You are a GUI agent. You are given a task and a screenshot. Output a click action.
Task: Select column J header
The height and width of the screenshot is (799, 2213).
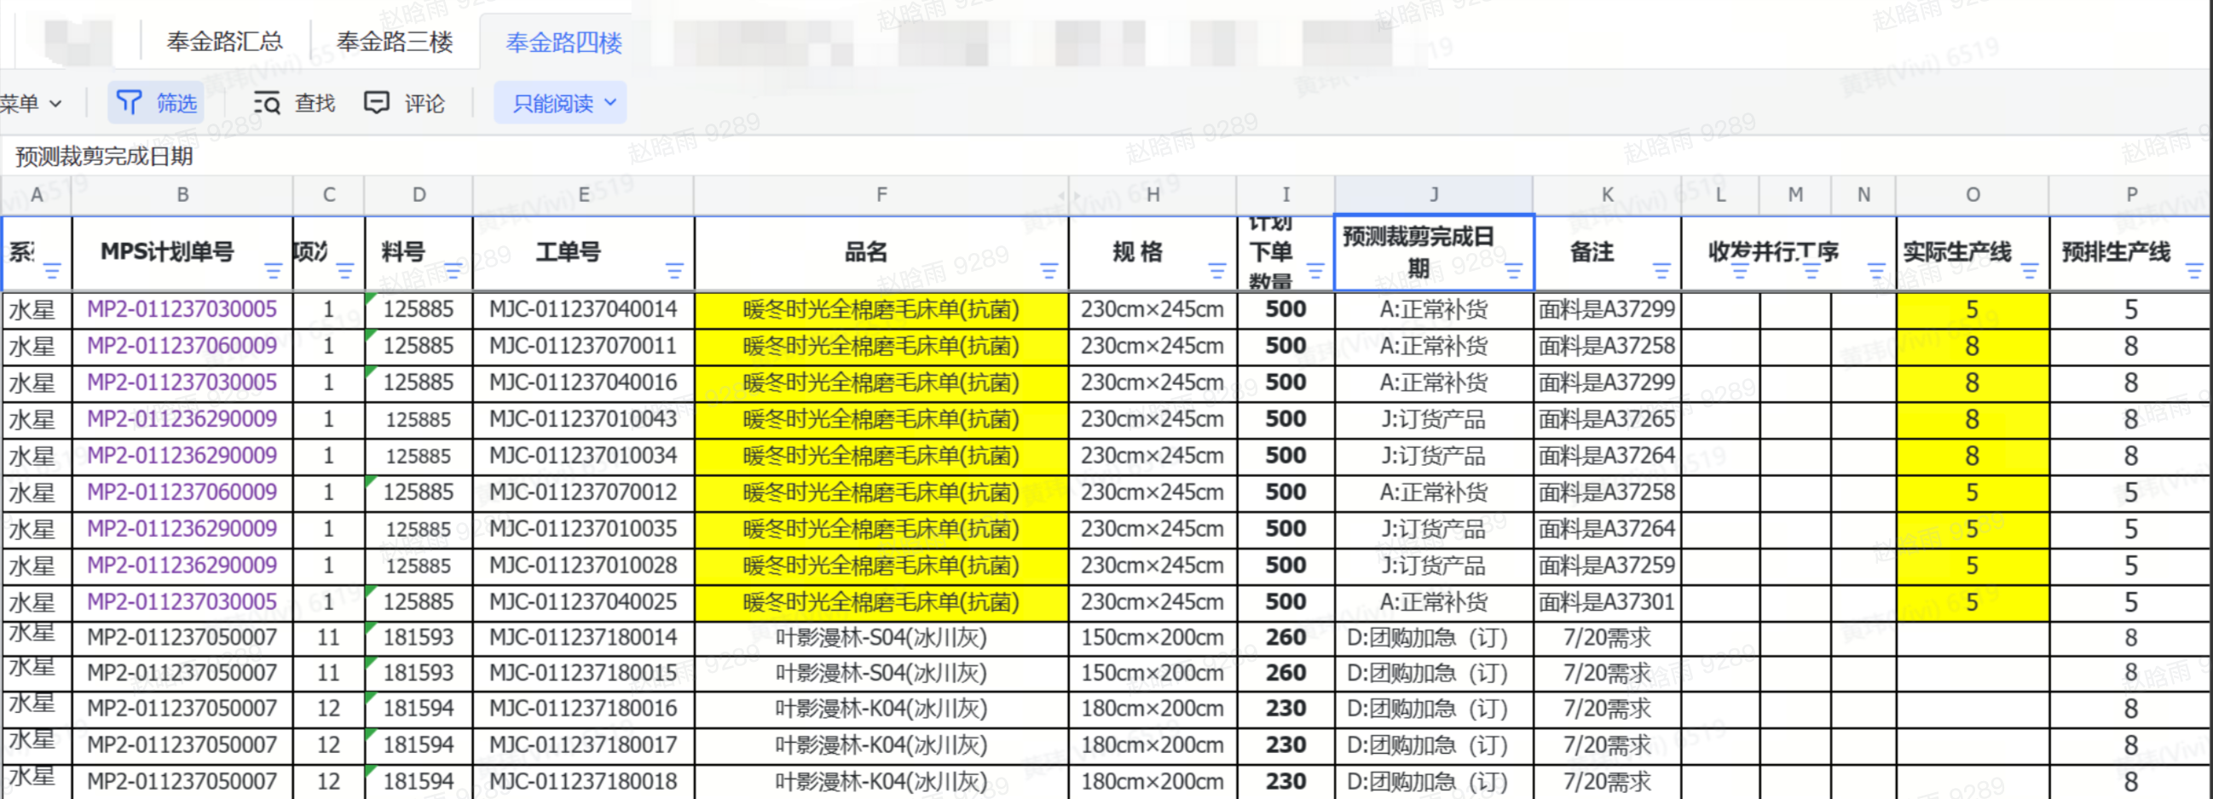coord(1433,195)
